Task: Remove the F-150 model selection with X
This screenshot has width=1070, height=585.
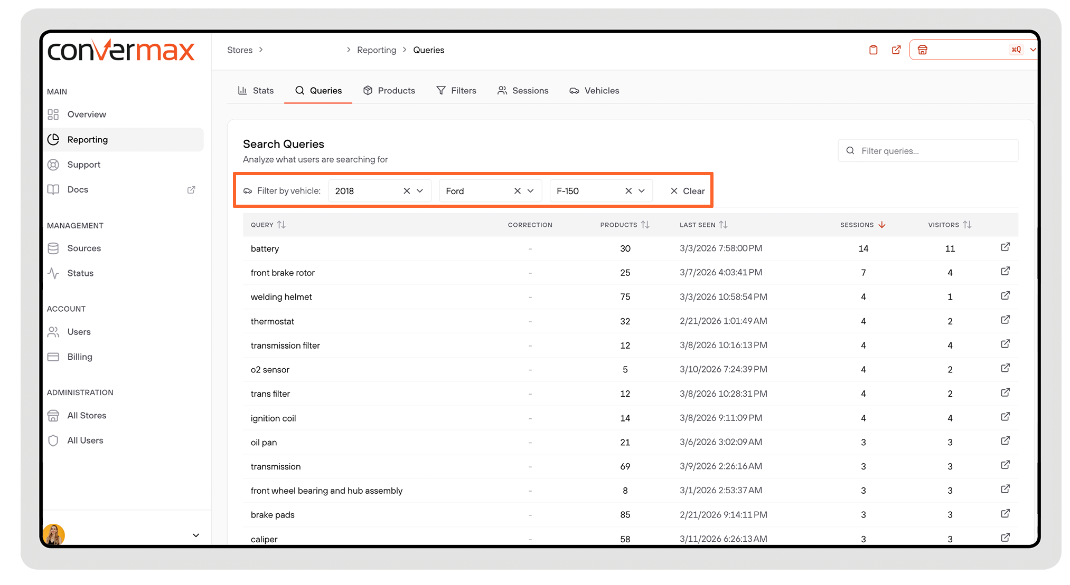Action: [x=628, y=191]
